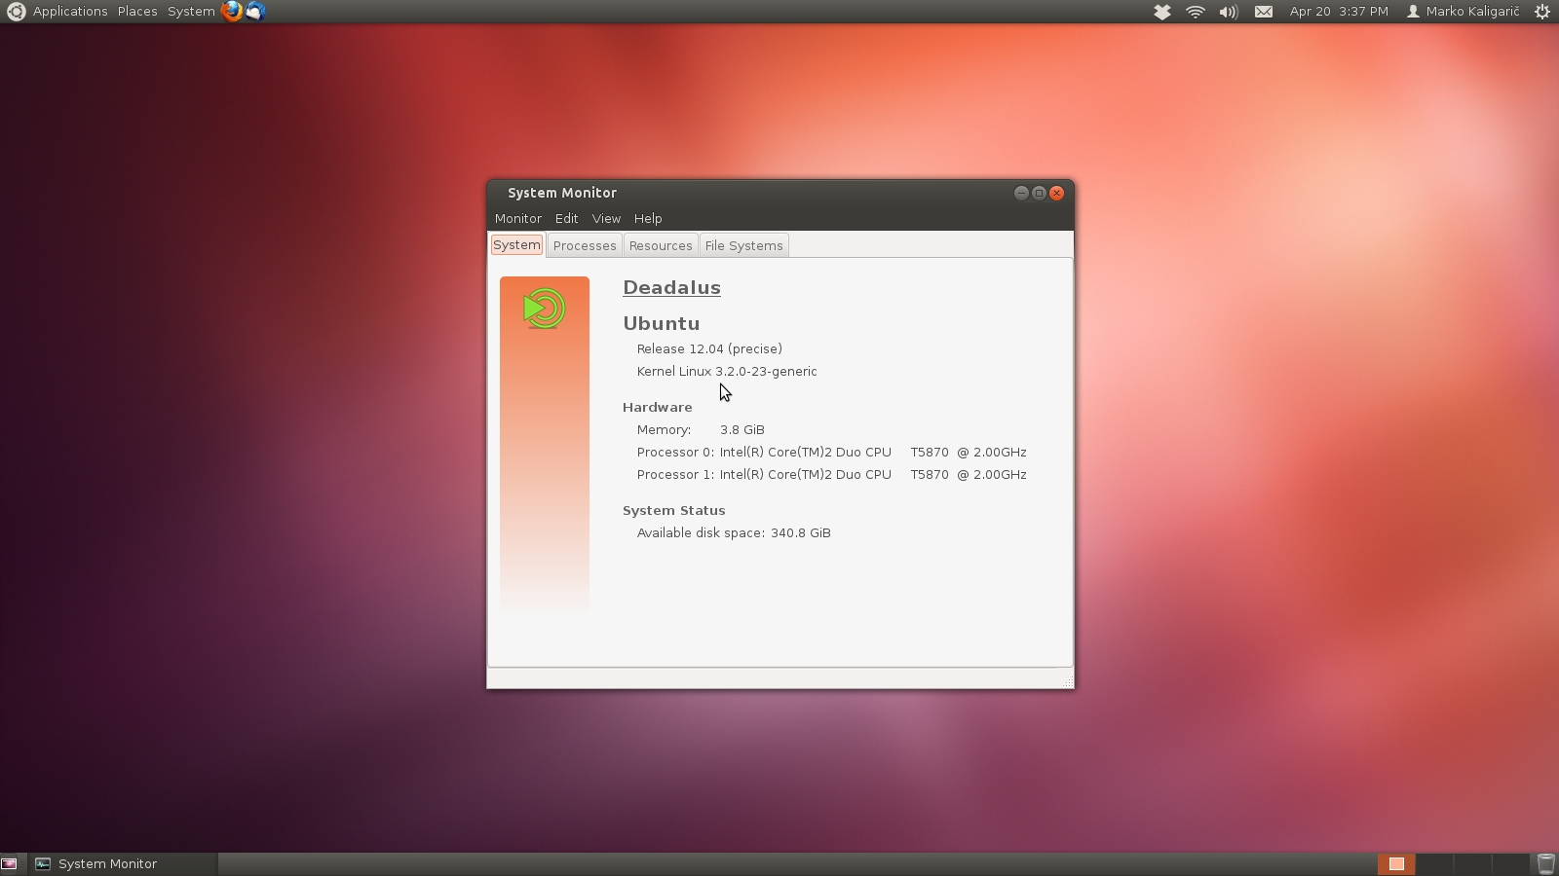Open the View menu

pyautogui.click(x=606, y=219)
